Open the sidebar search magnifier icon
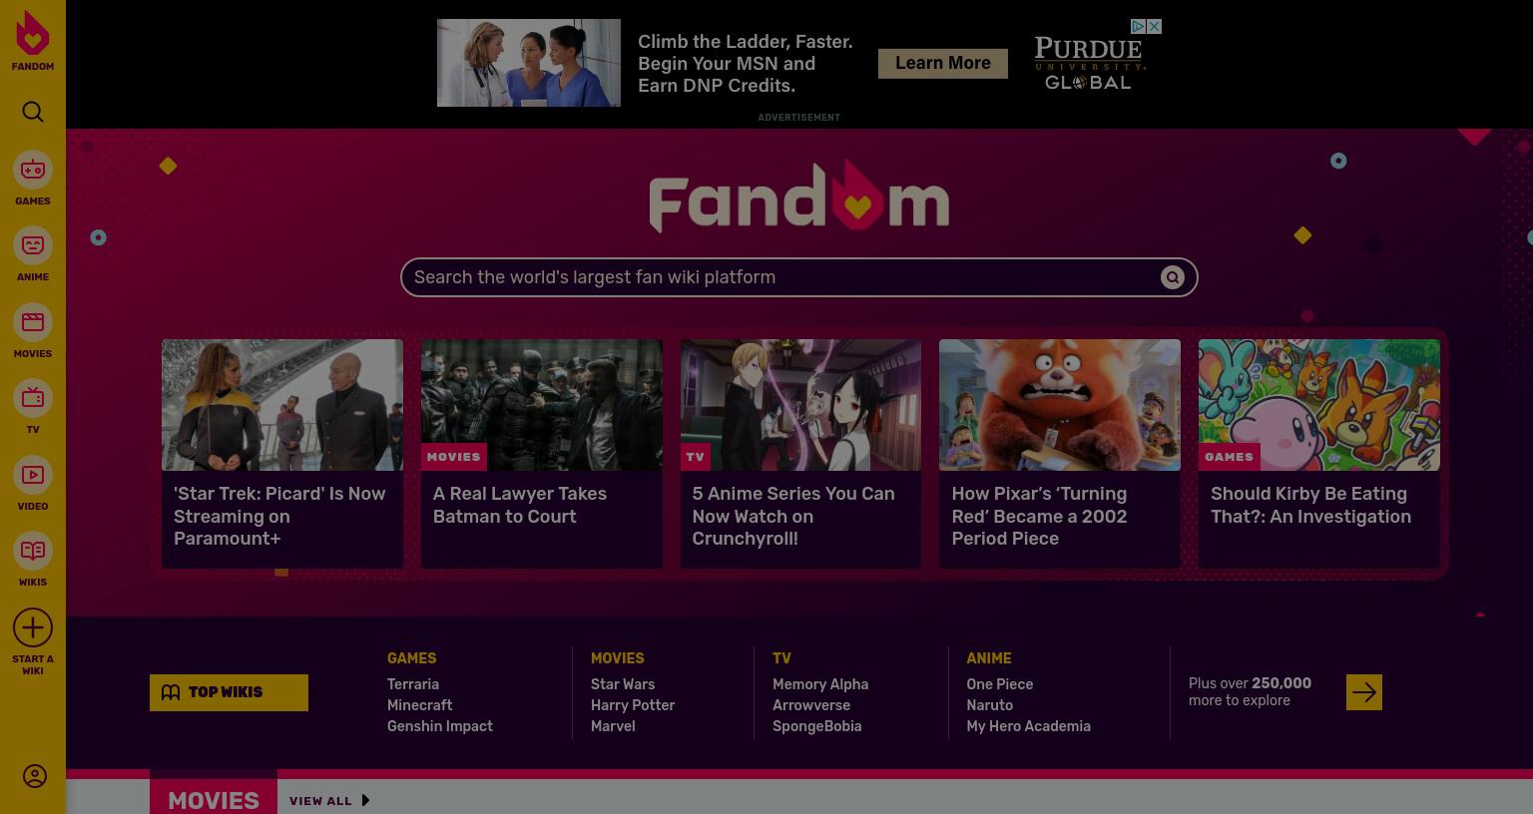The width and height of the screenshot is (1533, 814). click(33, 112)
